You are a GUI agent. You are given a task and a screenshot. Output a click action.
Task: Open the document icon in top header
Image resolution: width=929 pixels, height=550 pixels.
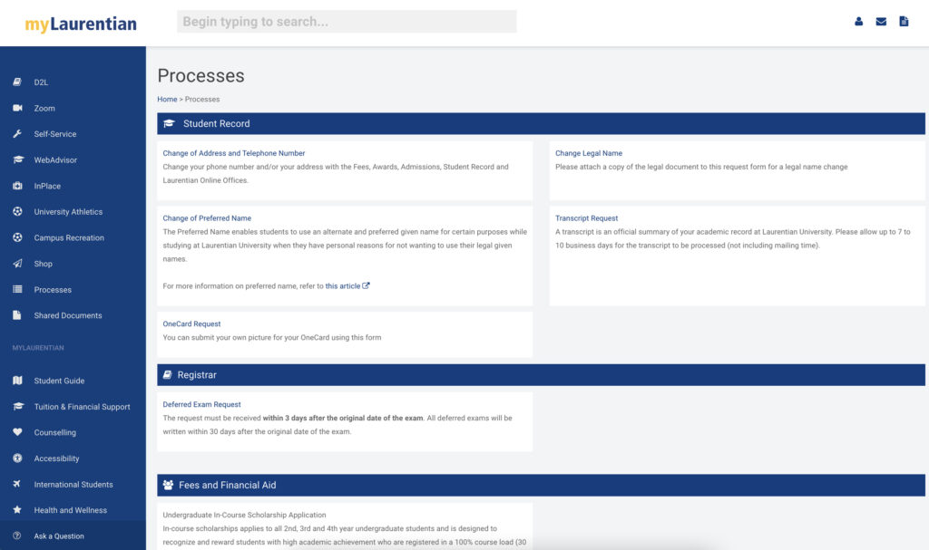[904, 22]
